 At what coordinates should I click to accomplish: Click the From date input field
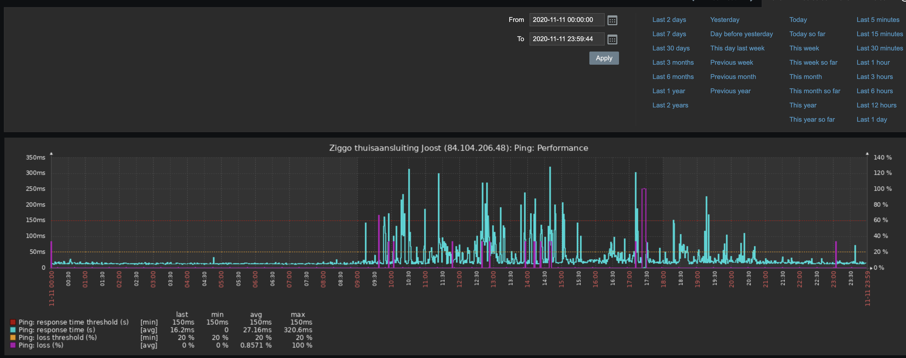[x=566, y=20]
